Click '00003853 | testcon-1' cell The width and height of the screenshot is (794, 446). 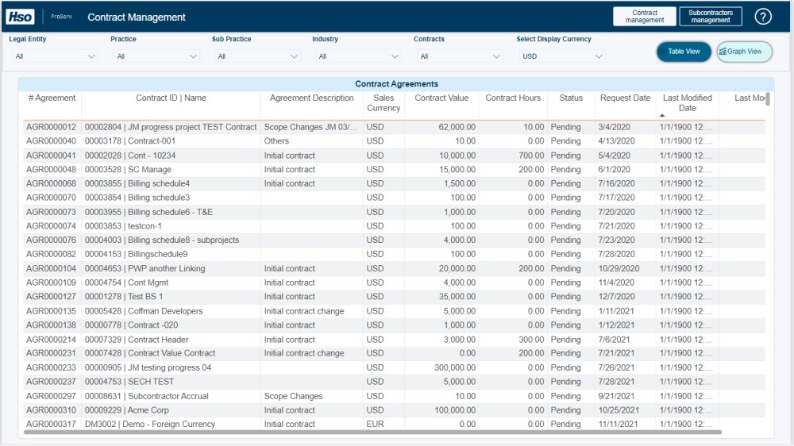pyautogui.click(x=123, y=226)
